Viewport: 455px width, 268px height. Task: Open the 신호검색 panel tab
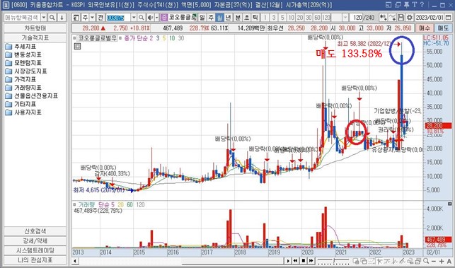click(x=35, y=231)
